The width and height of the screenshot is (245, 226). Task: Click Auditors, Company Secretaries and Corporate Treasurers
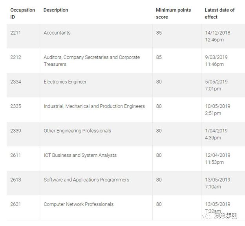point(91,61)
